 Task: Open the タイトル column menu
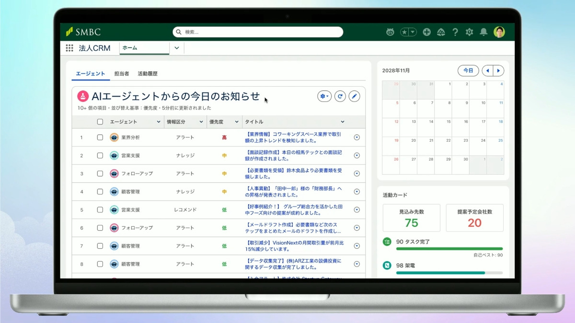coord(343,122)
